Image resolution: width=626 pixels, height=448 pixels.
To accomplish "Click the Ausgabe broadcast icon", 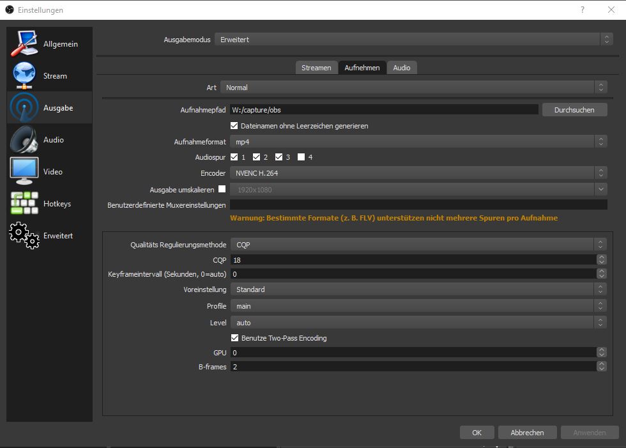I will point(24,107).
